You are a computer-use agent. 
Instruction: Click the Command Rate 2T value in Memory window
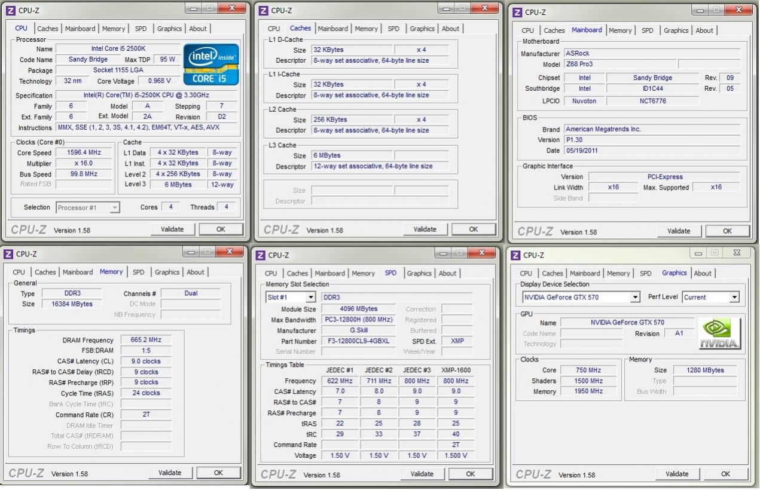coord(146,415)
